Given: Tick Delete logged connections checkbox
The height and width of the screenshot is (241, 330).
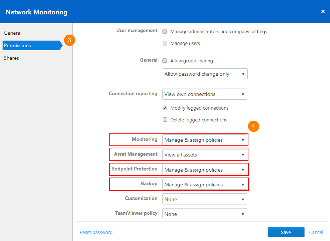Looking at the screenshot, I should pyautogui.click(x=165, y=120).
